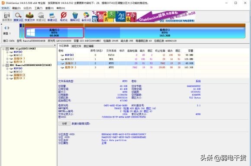This screenshot has height=166, width=251.
Task: Open the 帮助(H) menu
Action: point(61,8)
